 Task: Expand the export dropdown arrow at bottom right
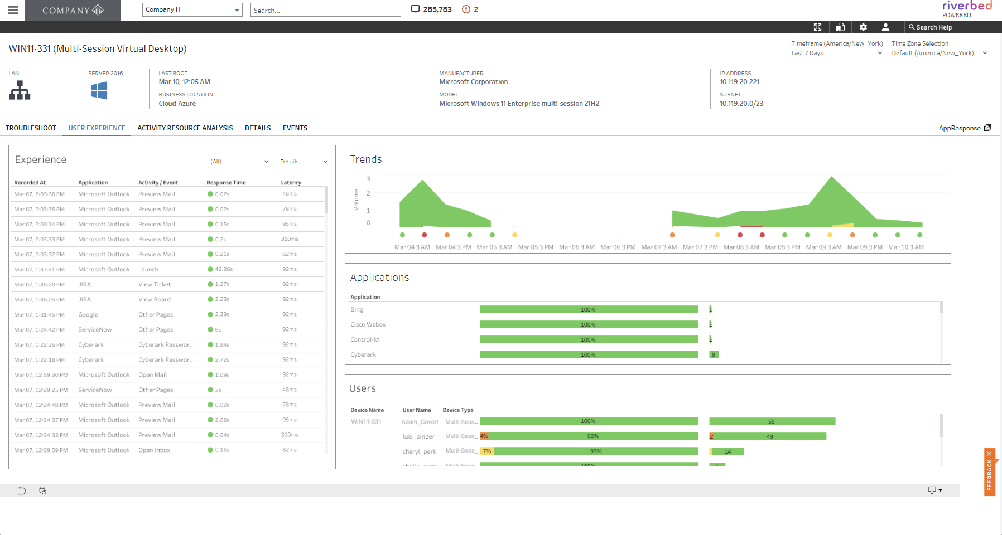(x=941, y=490)
